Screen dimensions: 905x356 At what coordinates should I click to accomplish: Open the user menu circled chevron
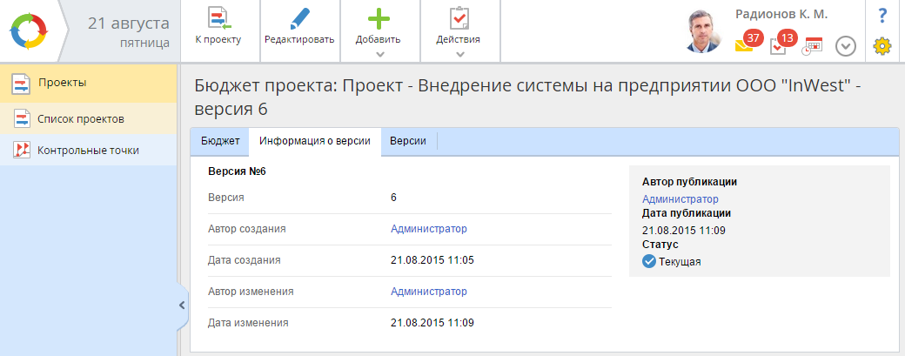pyautogui.click(x=846, y=45)
